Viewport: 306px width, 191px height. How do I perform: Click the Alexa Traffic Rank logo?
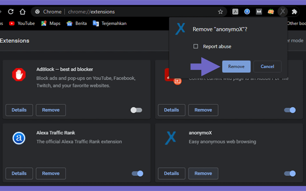[19, 138]
